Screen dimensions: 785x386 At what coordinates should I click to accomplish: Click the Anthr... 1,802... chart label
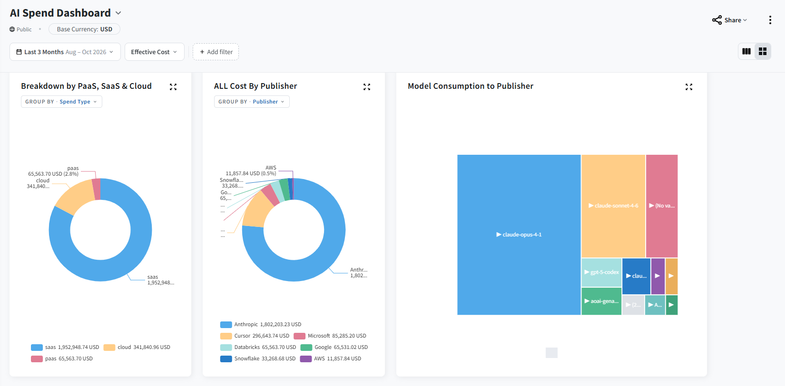pyautogui.click(x=359, y=273)
